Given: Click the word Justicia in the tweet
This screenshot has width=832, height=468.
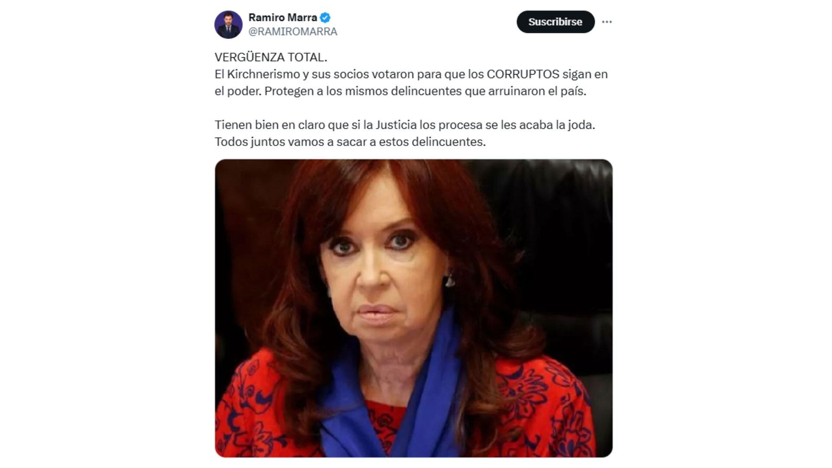Looking at the screenshot, I should 396,125.
